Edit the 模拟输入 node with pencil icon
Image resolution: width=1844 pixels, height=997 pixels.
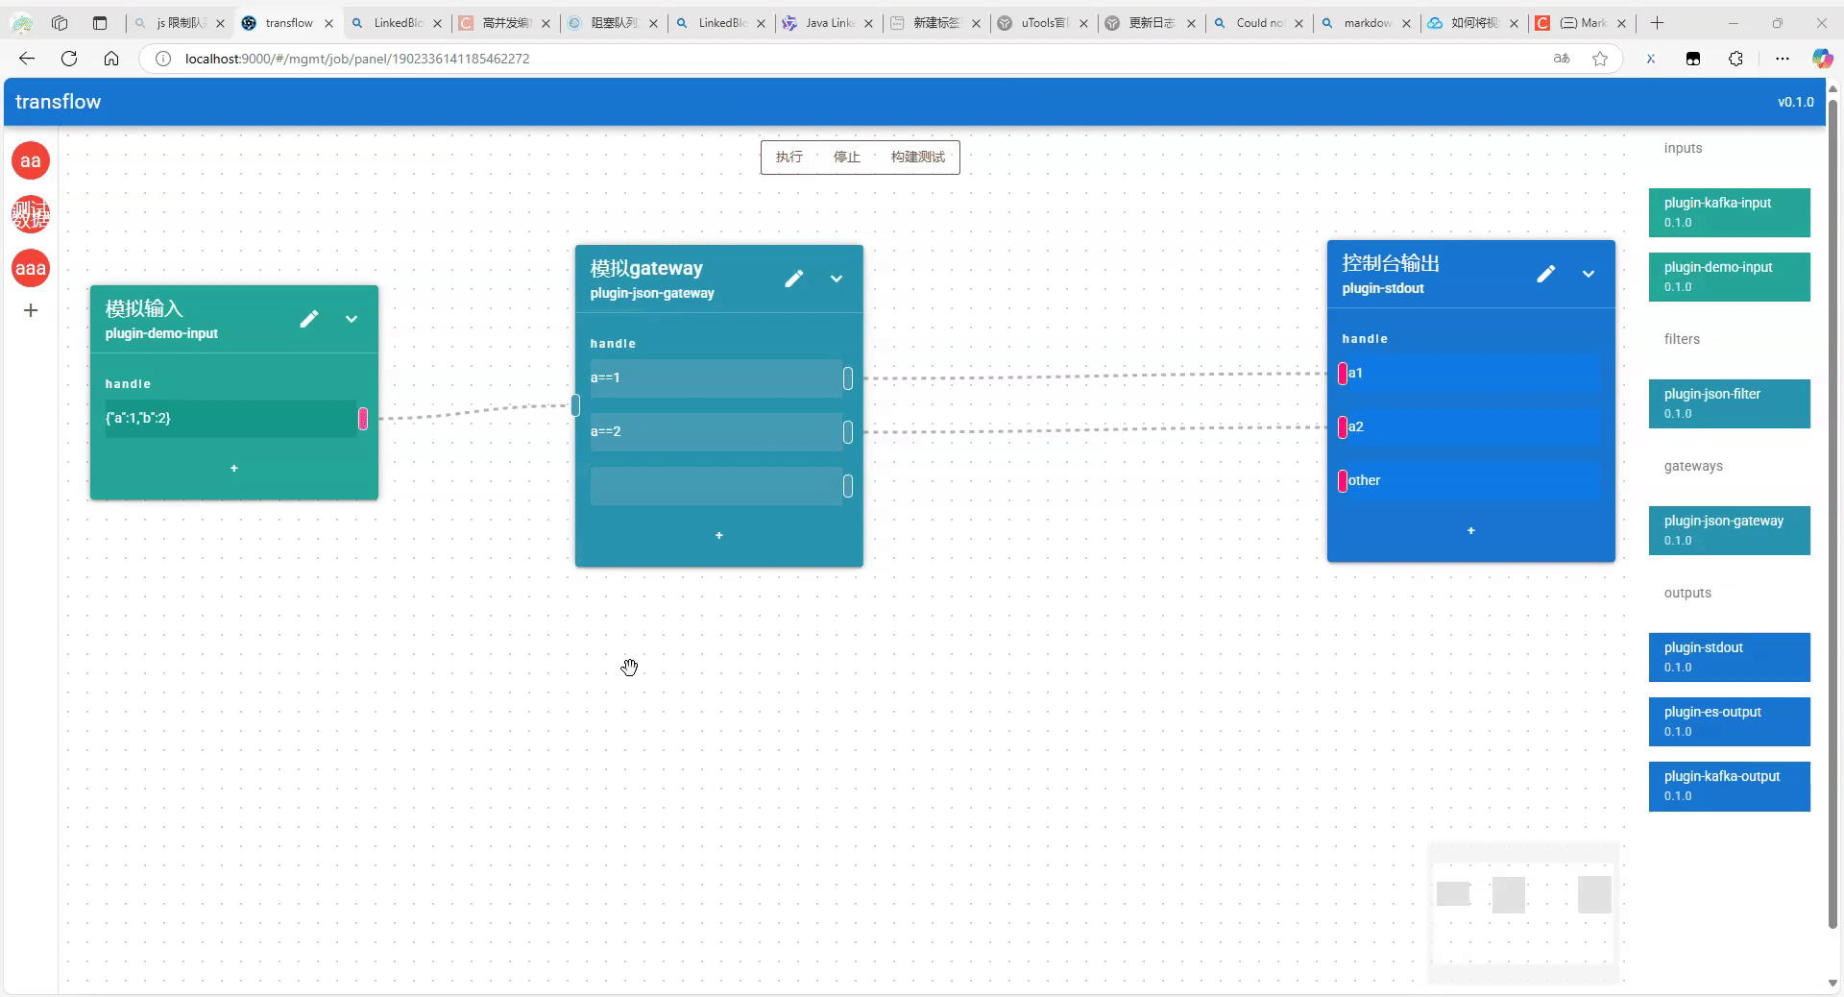308,319
